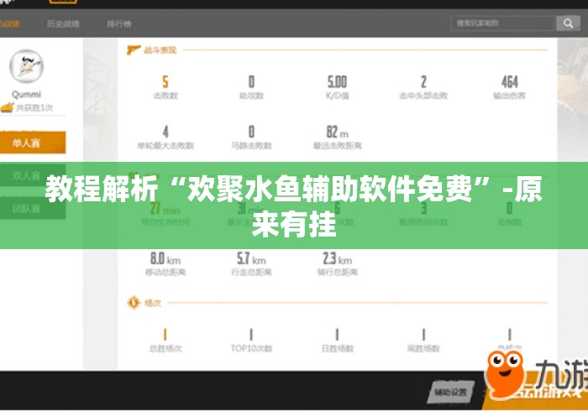
Task: Click the 1 日胜场数 stat
Action: point(337,341)
